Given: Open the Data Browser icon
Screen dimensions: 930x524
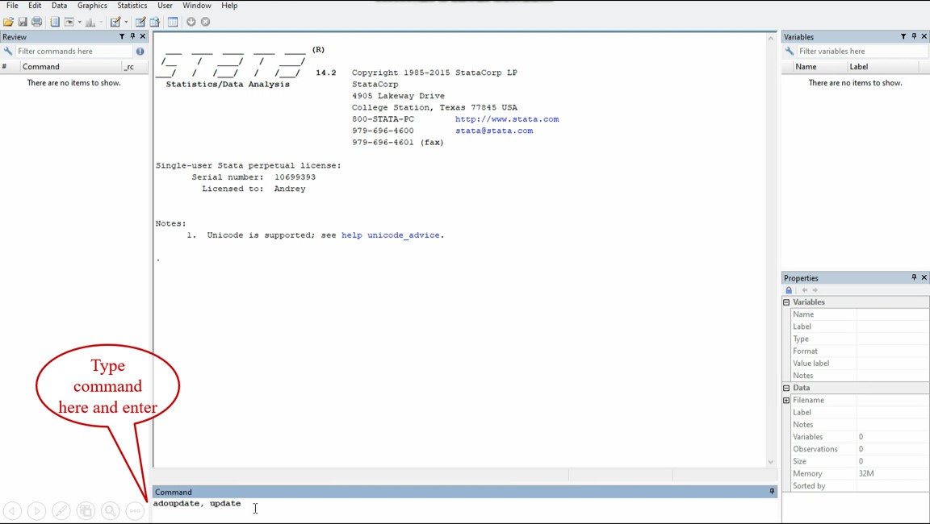Looking at the screenshot, I should [155, 22].
